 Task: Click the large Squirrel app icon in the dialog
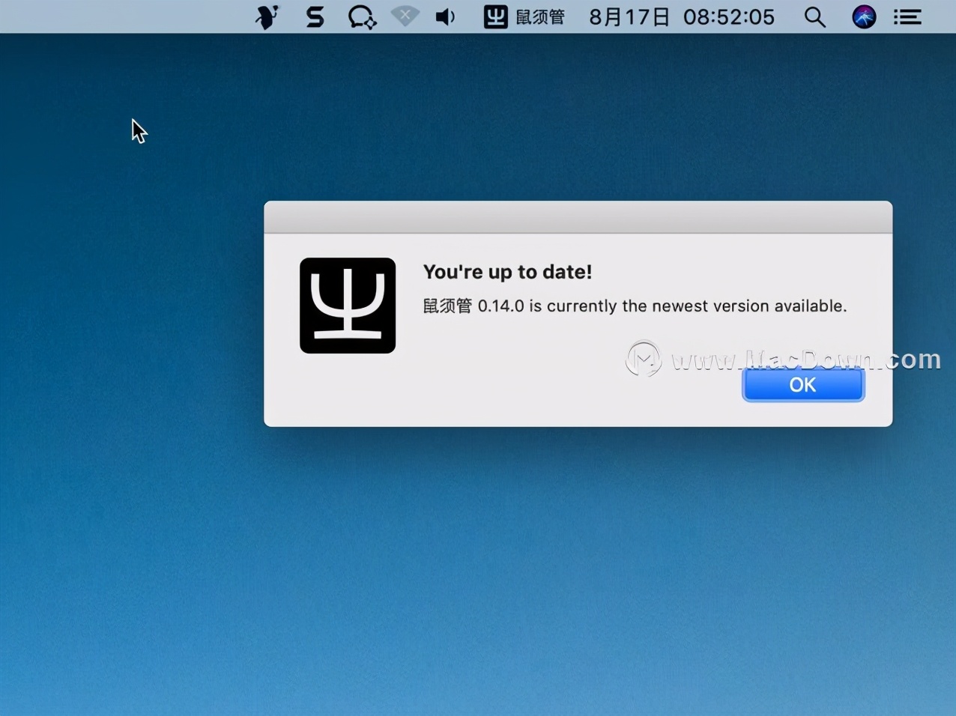(x=348, y=306)
